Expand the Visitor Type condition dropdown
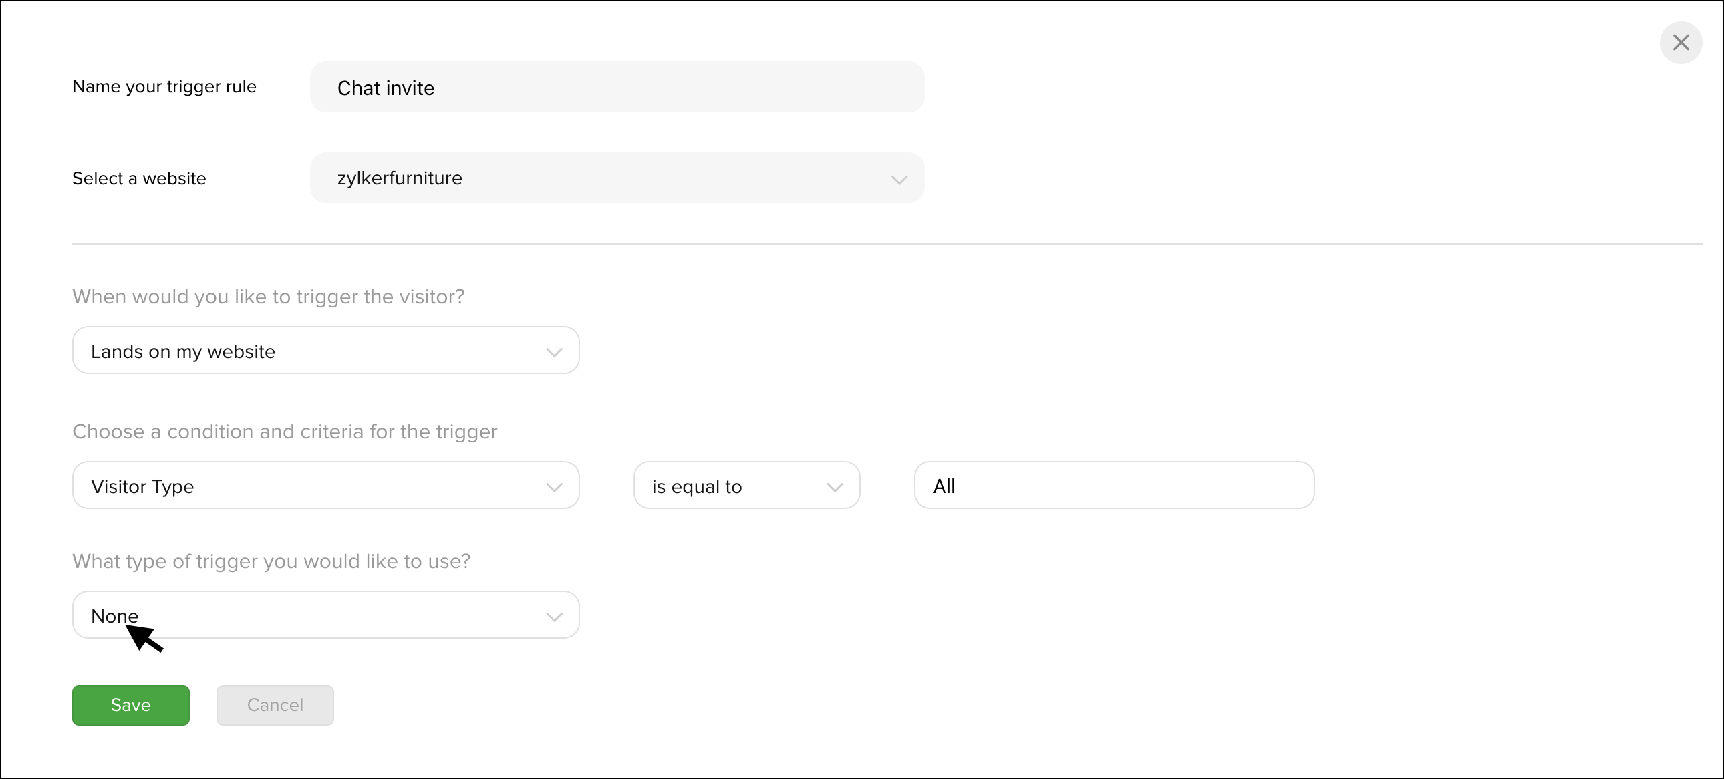 (x=326, y=485)
